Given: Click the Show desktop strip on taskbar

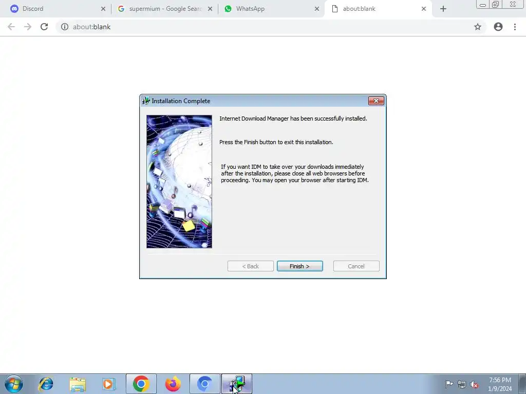Looking at the screenshot, I should [522, 384].
